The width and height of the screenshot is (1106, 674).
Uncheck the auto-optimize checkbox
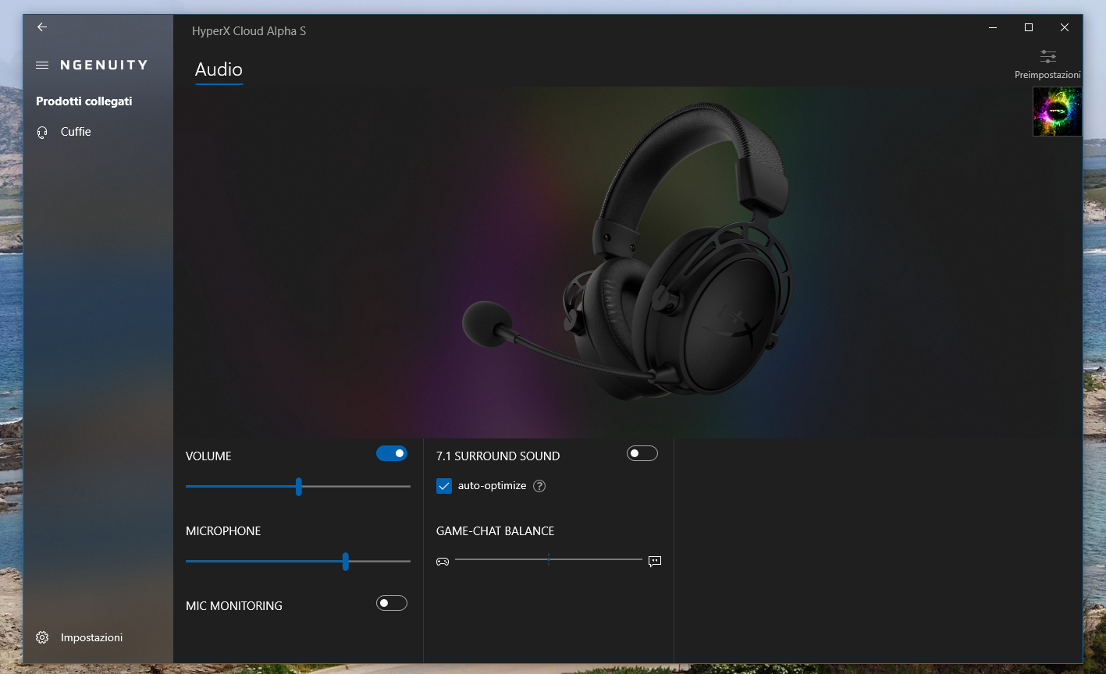click(444, 486)
